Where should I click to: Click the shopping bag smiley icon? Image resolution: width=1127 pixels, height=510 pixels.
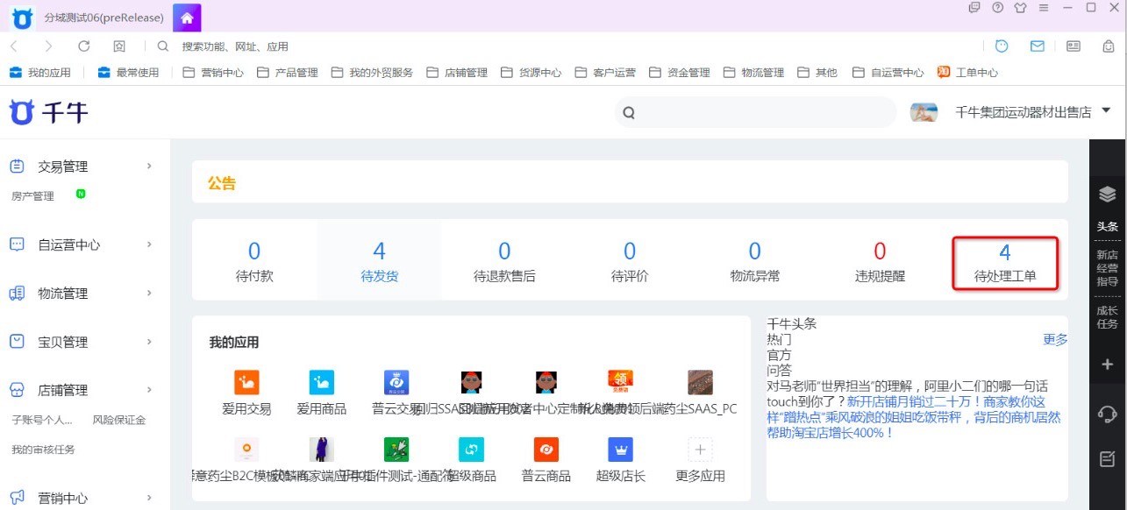1109,46
